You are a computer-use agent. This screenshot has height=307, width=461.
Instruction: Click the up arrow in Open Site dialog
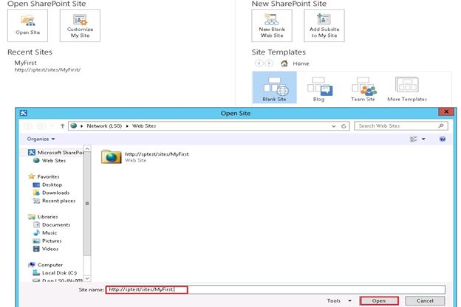62,126
